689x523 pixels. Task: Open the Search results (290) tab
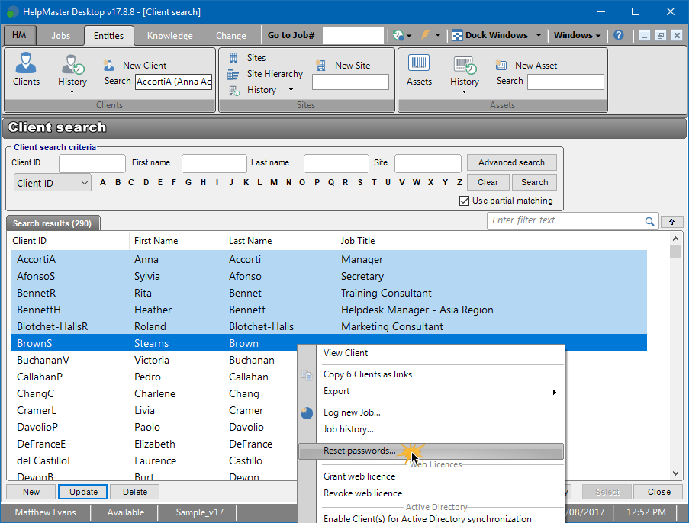tap(53, 223)
